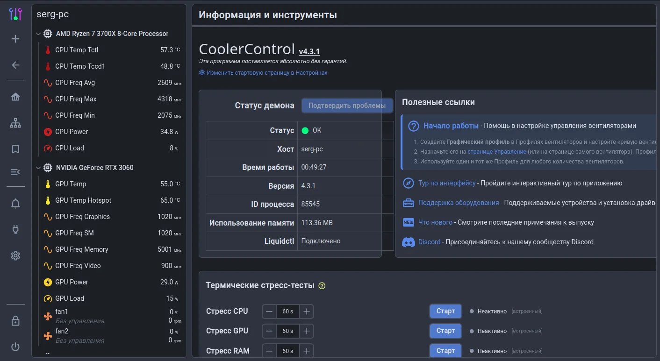Click the chip icon beside NVIDIA GeForce RTX 3060
Viewport: 660px width, 361px height.
click(48, 168)
